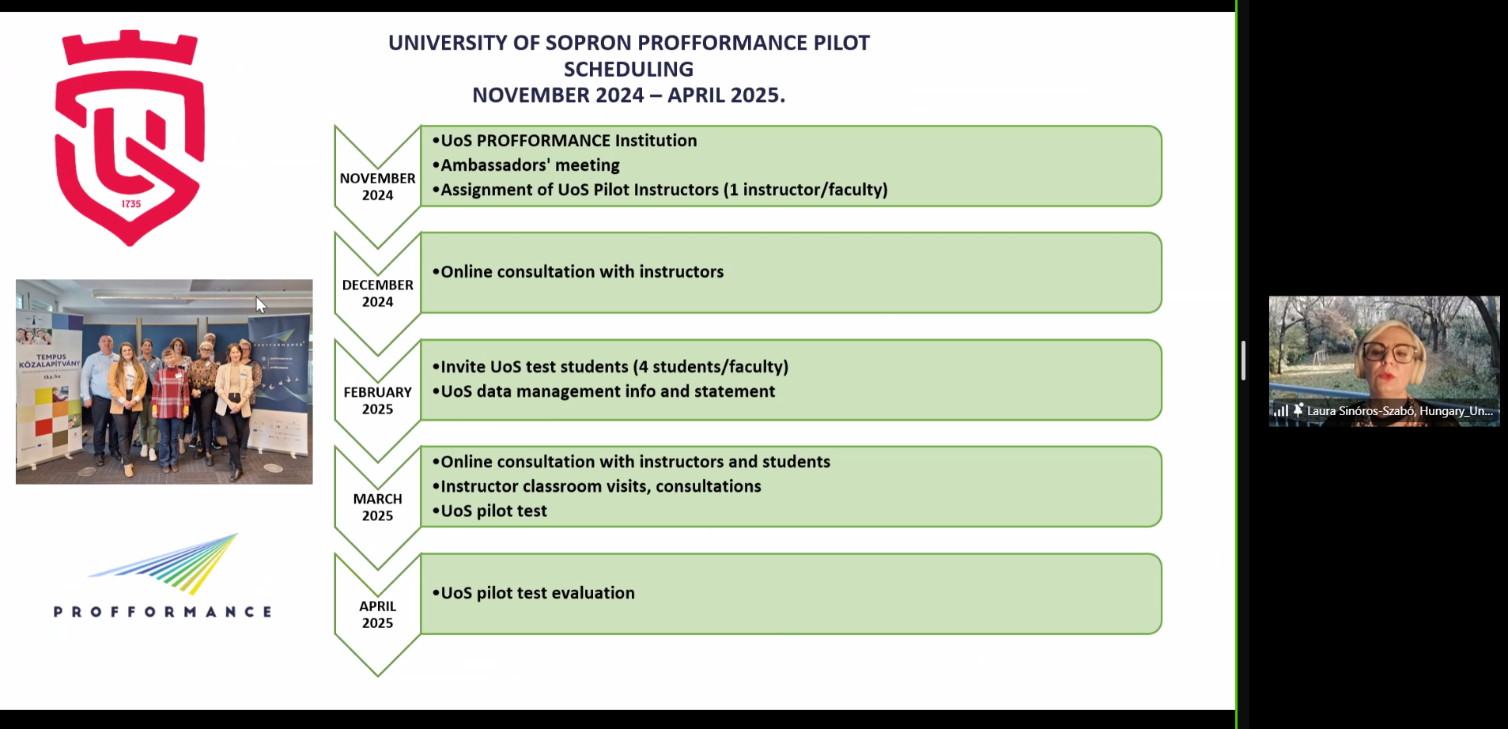The width and height of the screenshot is (1508, 729).
Task: Click the group photo on the slide
Action: (x=164, y=381)
